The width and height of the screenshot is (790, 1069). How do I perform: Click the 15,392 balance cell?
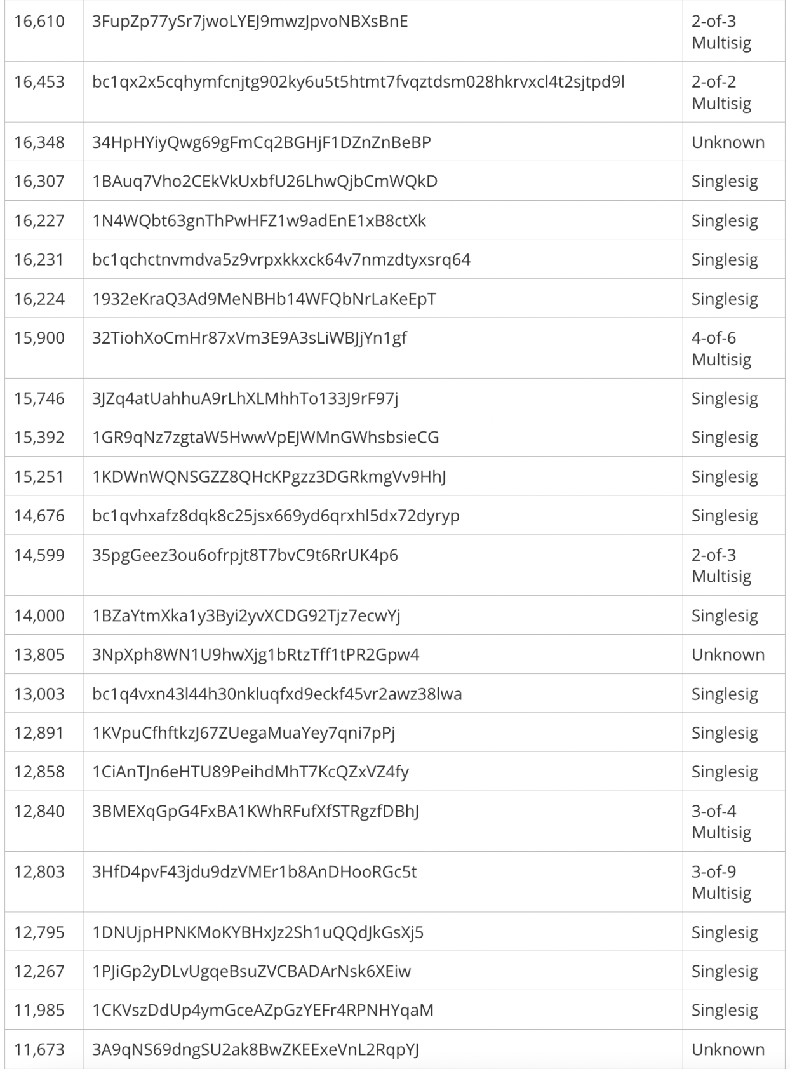tap(39, 438)
